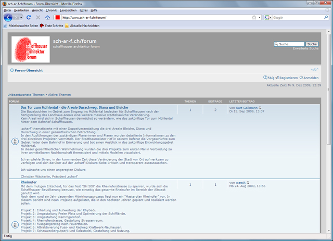Open Kurt Gallmann's latest post icon
The image size is (333, 241).
coord(261,108)
